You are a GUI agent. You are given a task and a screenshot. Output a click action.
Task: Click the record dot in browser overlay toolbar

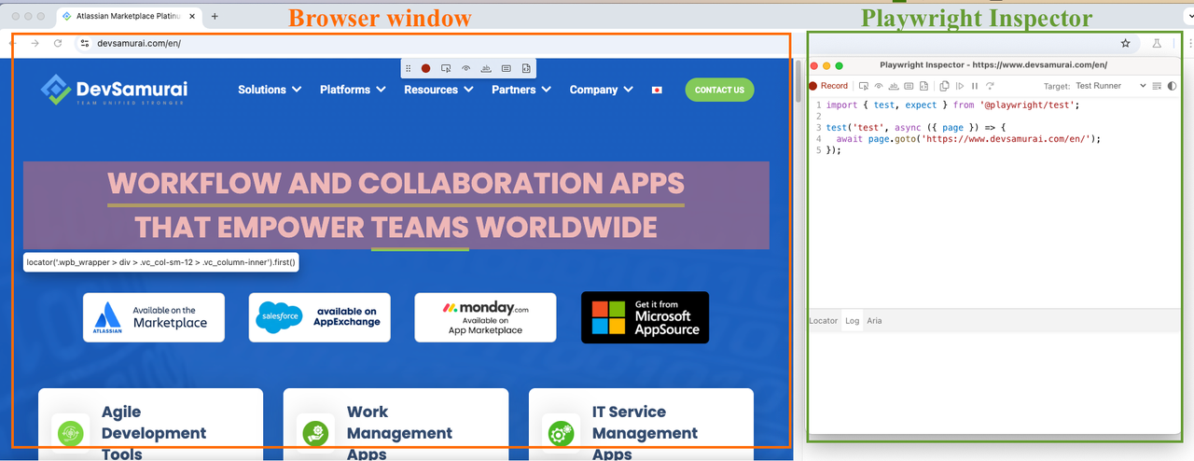point(425,68)
